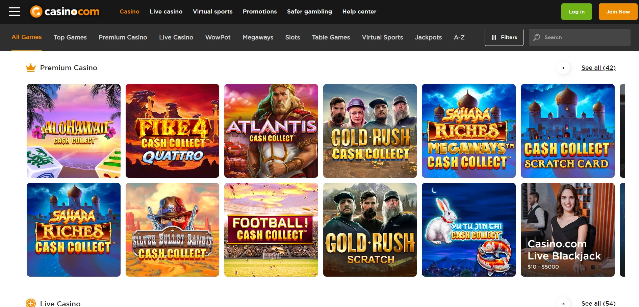Click the search magnifier icon

537,37
